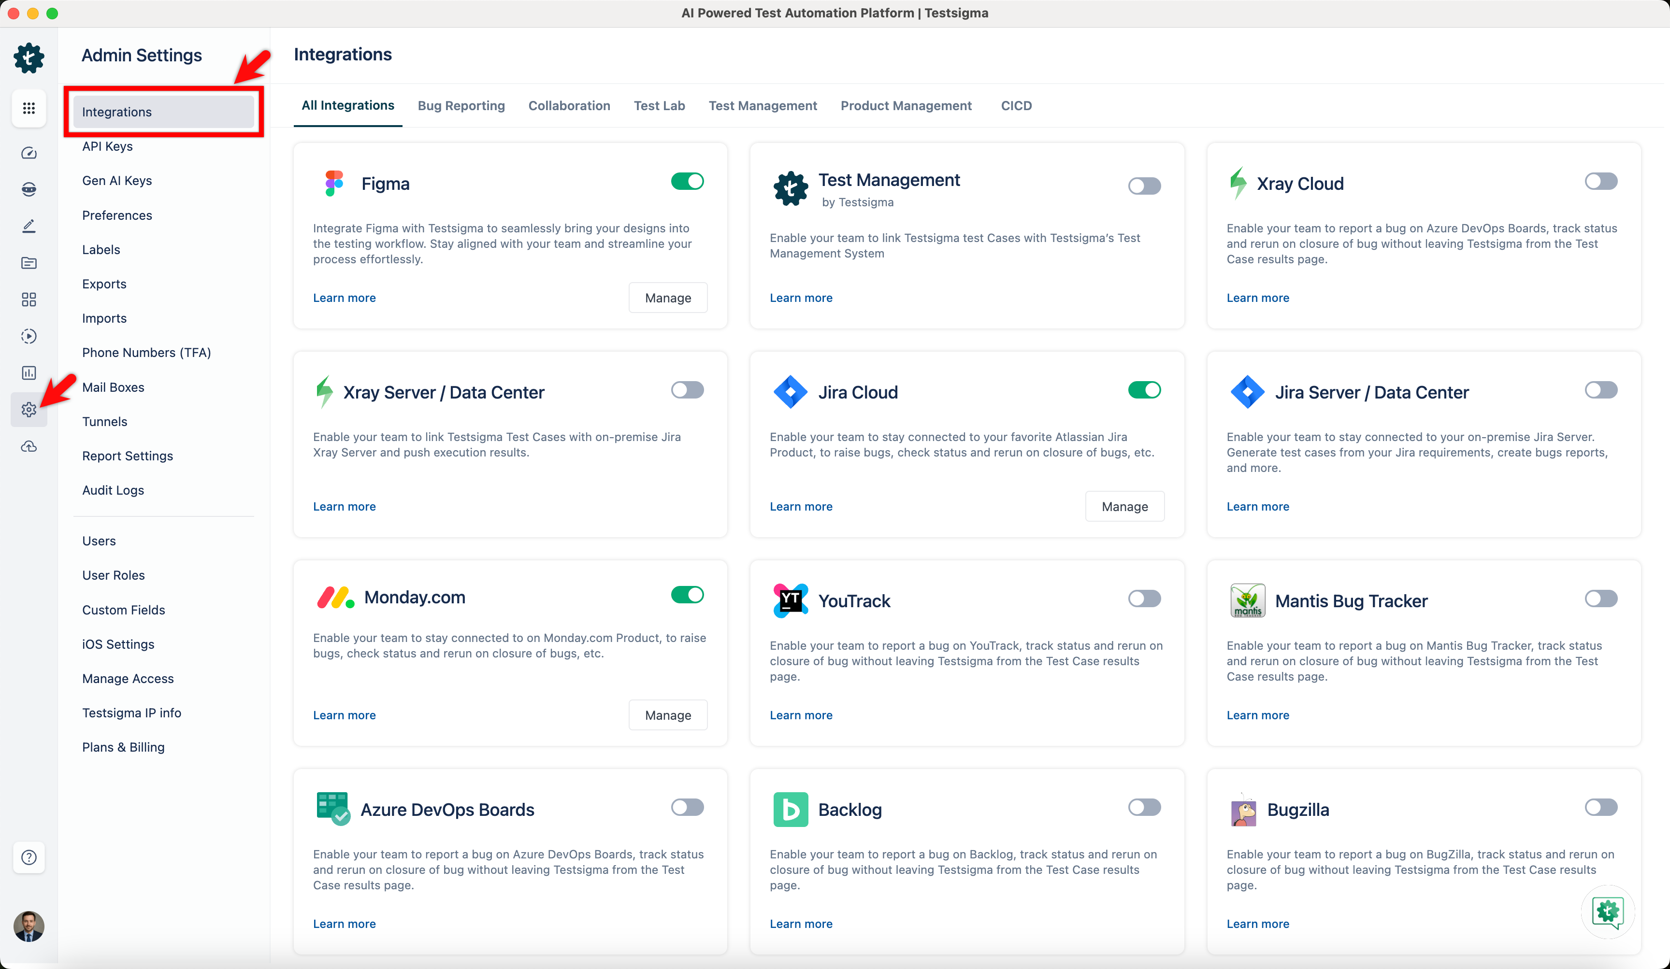
Task: Click the user profile avatar at bottom left
Action: pyautogui.click(x=29, y=926)
